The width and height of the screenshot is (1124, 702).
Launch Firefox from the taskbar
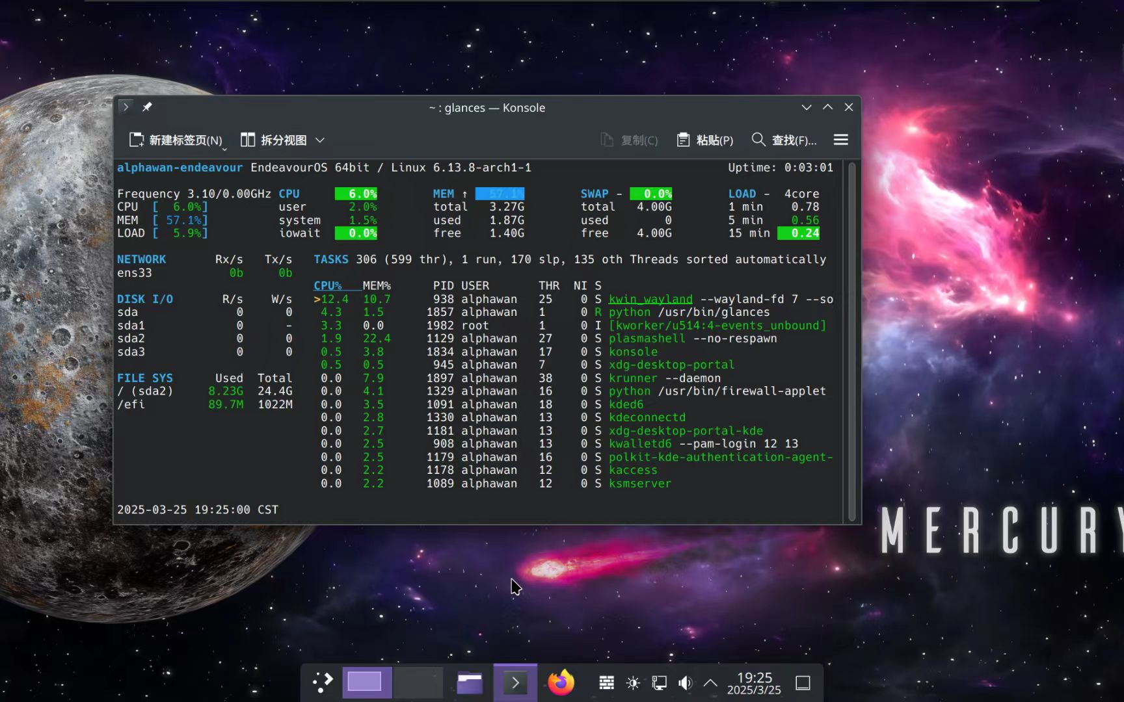[x=561, y=682]
